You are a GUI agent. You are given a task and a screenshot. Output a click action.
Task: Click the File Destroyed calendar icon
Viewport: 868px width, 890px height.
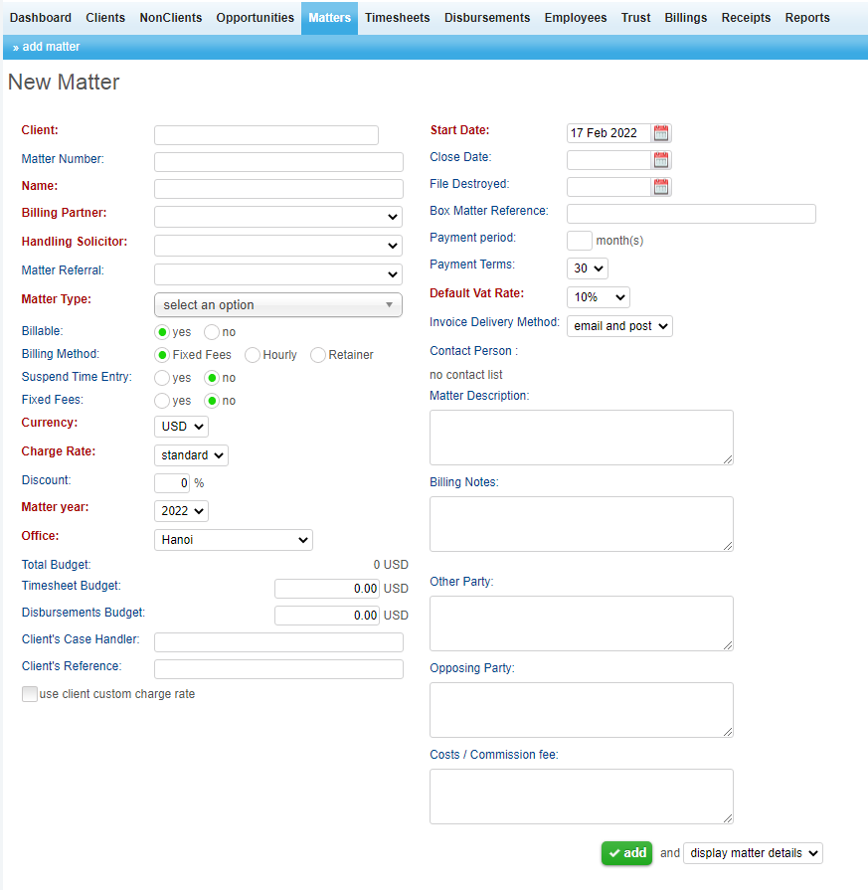click(x=661, y=187)
